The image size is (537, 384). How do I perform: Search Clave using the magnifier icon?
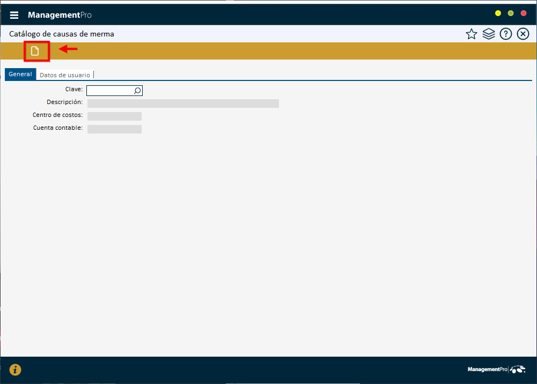(137, 91)
